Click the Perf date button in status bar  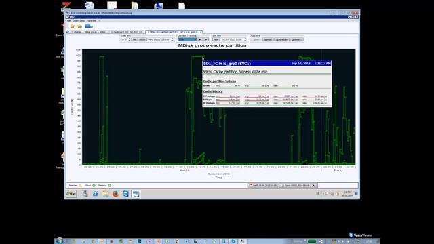[x=262, y=186]
